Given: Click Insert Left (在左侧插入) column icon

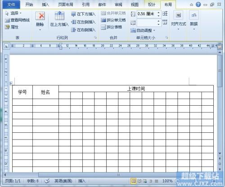Looking at the screenshot, I should (73, 22).
